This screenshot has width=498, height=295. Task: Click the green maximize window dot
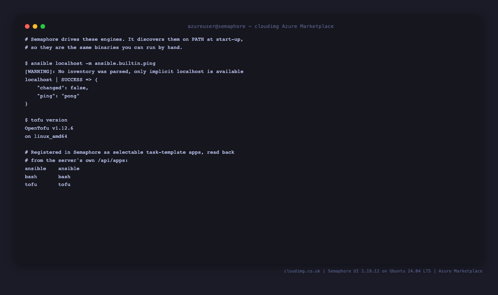[43, 26]
